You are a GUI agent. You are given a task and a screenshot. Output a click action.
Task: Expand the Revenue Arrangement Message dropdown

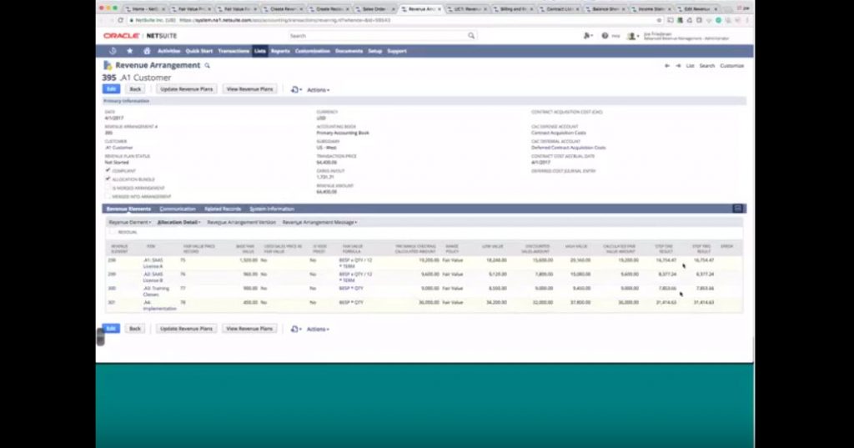pos(319,223)
